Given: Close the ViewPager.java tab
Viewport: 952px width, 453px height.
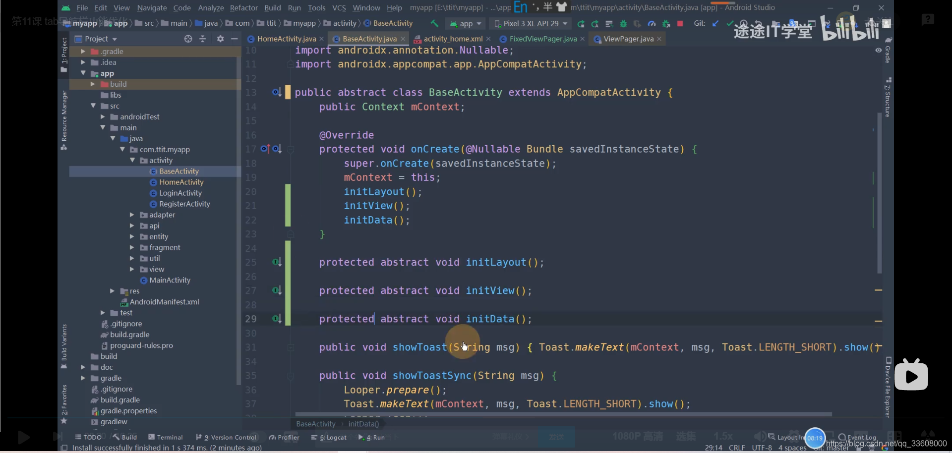Looking at the screenshot, I should coord(659,39).
